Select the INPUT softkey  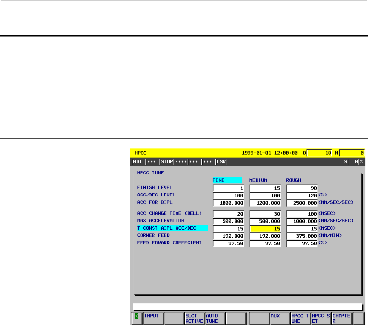pyautogui.click(x=153, y=319)
